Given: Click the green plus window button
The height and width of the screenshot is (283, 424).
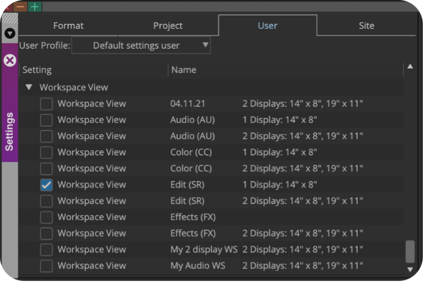Looking at the screenshot, I should [35, 7].
